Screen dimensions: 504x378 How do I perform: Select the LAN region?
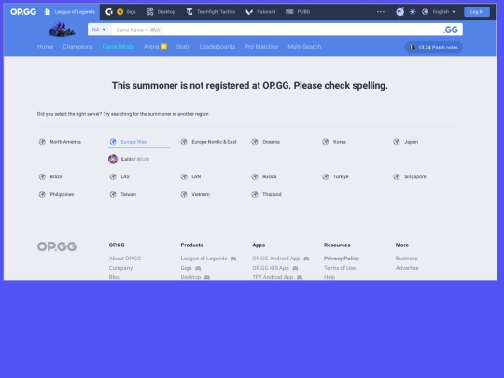tap(190, 176)
